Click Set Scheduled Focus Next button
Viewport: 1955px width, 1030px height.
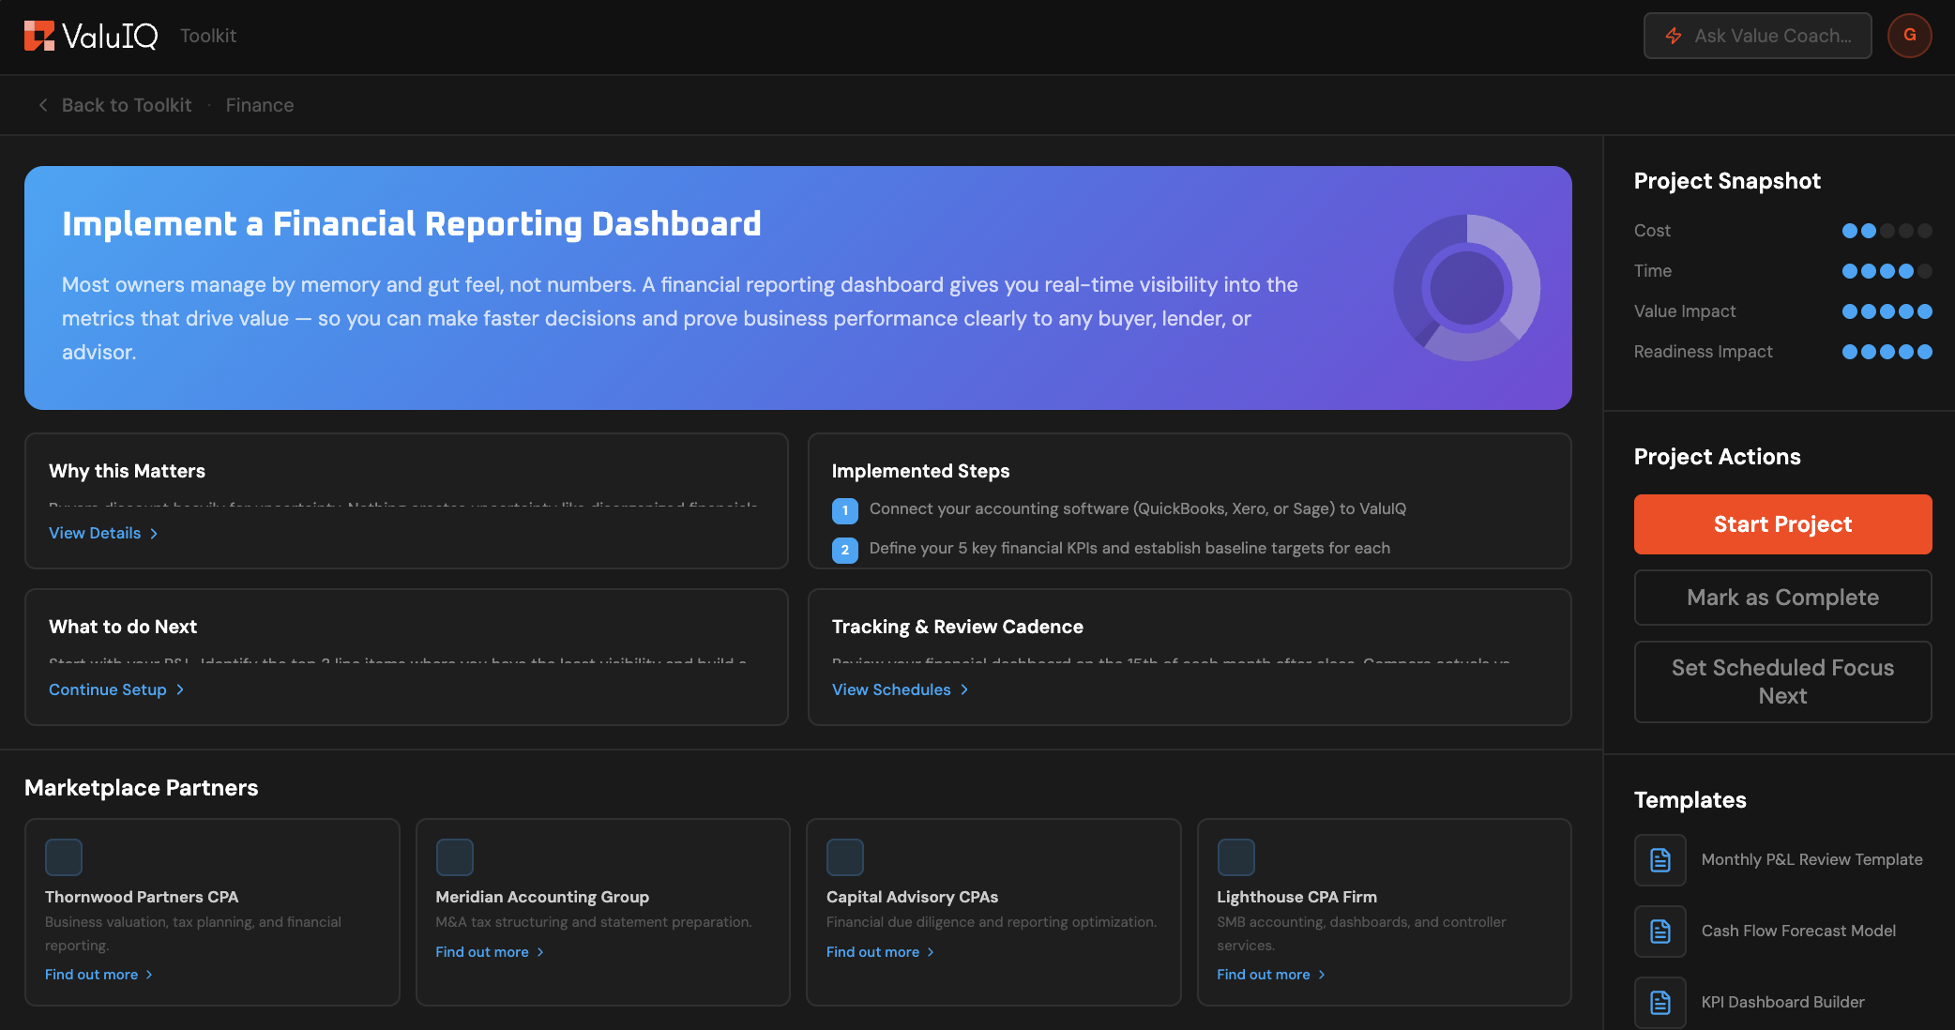1782,682
